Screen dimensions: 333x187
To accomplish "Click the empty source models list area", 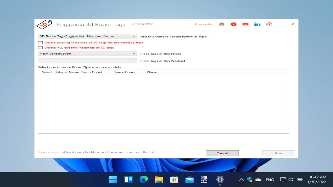I will click(x=163, y=103).
